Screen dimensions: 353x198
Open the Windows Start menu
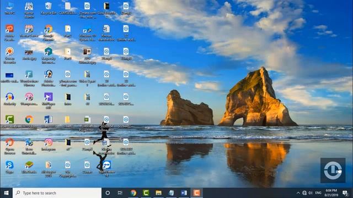6,193
